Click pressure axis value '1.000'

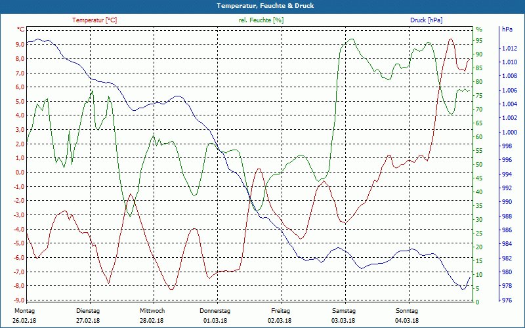pyautogui.click(x=509, y=133)
